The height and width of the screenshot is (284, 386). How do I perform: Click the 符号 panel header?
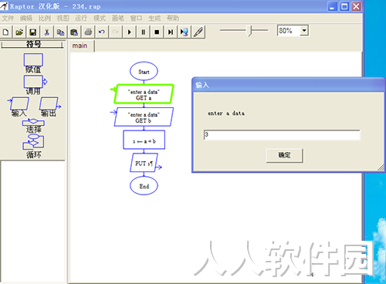32,44
